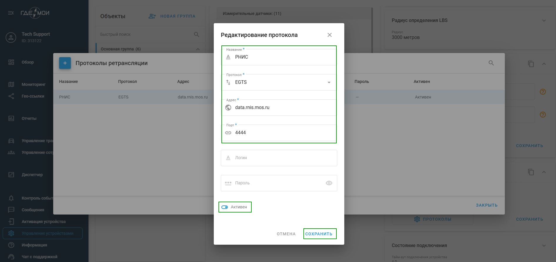Close the protocol editing dialog
Viewport: 556px width, 262px height.
coord(330,35)
